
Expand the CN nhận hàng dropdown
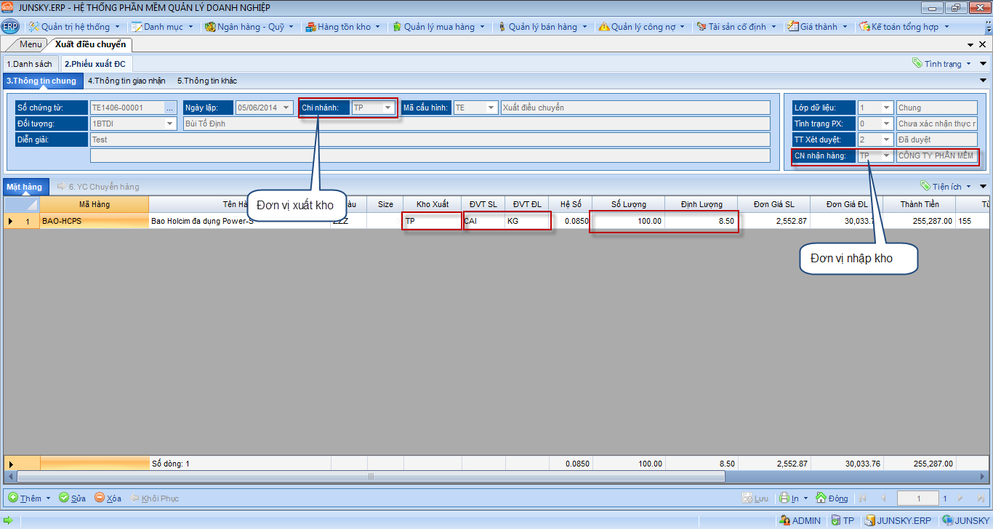886,156
